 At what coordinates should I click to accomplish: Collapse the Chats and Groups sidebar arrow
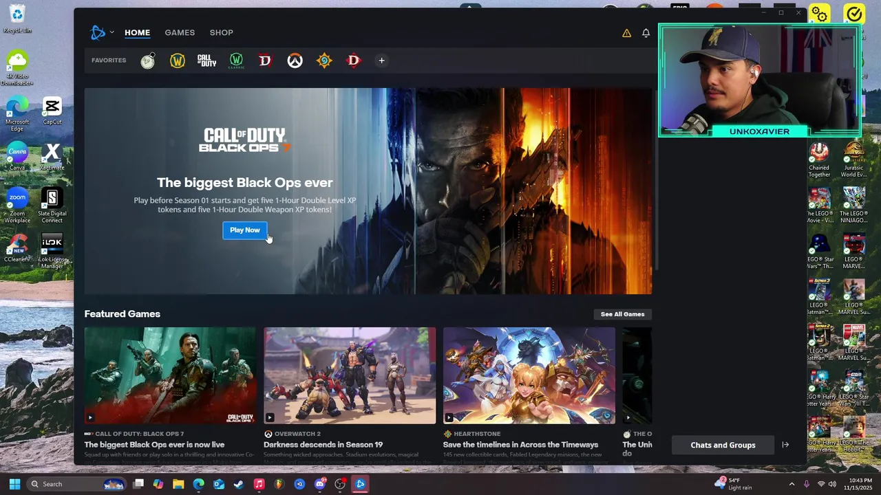click(x=785, y=445)
